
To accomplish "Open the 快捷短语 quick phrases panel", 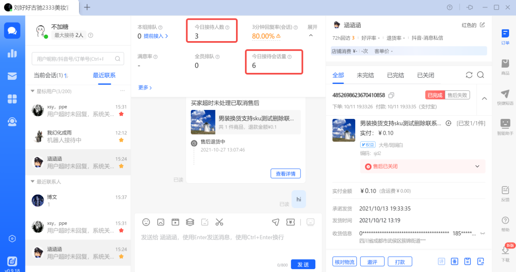I will [505, 97].
